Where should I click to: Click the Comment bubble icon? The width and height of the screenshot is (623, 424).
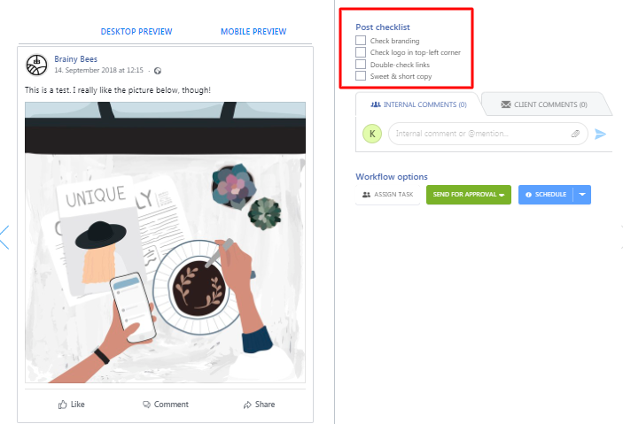click(146, 405)
